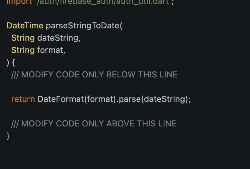250x169 pixels.
Task: Click the dateString argument inside parse call
Action: (x=165, y=100)
